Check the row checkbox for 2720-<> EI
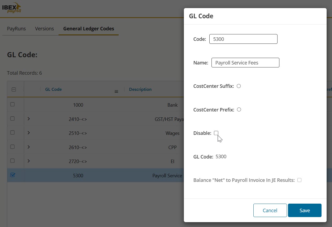Image resolution: width=332 pixels, height=227 pixels. point(12,160)
